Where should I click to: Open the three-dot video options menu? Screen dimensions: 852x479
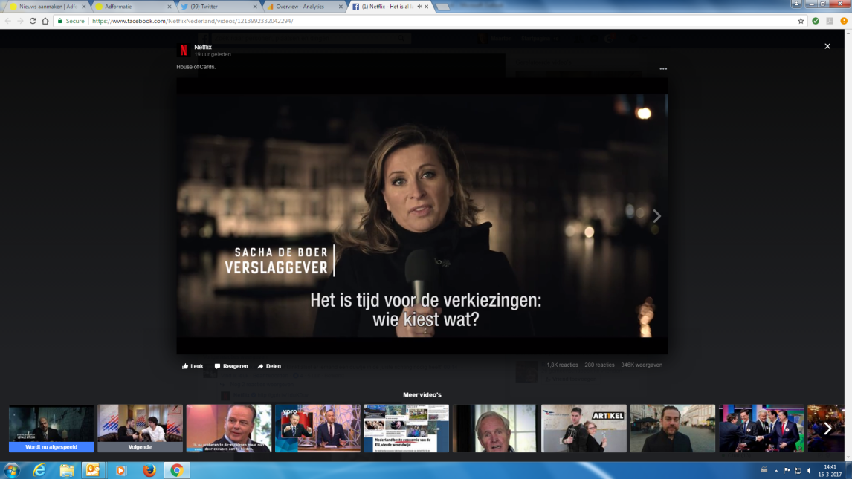(x=663, y=69)
